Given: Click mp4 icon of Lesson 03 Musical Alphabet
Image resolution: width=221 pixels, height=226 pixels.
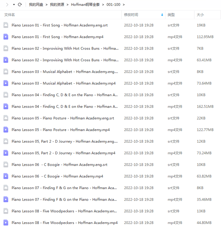Looking at the screenshot, I should pos(6,83).
